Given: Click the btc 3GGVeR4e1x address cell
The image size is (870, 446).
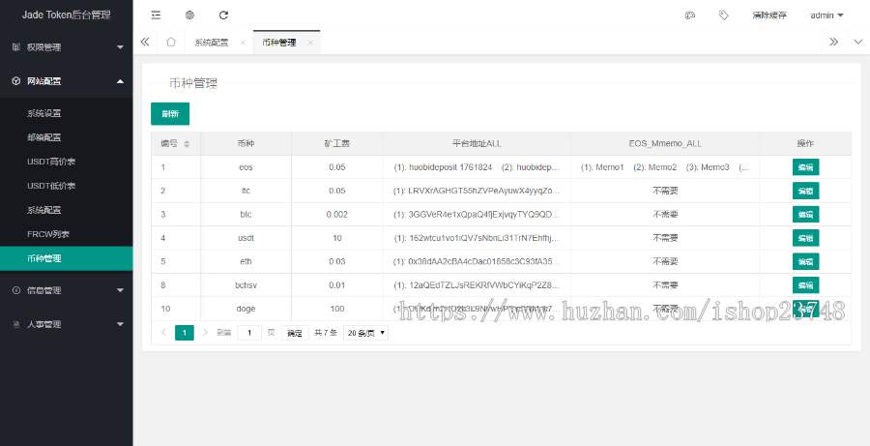Looking at the screenshot, I should tap(477, 215).
